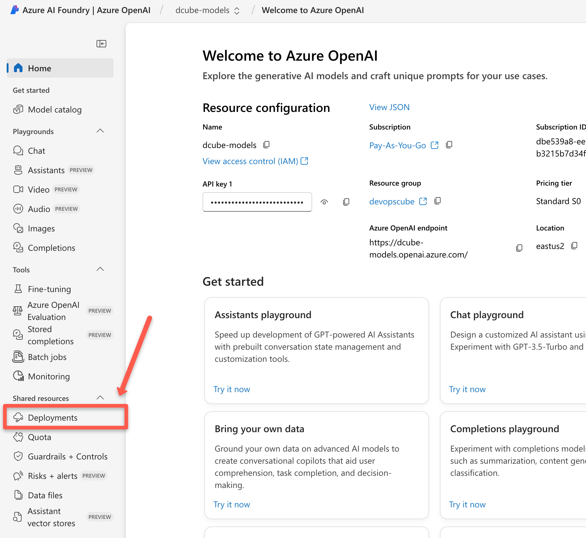Try it now under Assistants playground
586x538 pixels.
(232, 389)
